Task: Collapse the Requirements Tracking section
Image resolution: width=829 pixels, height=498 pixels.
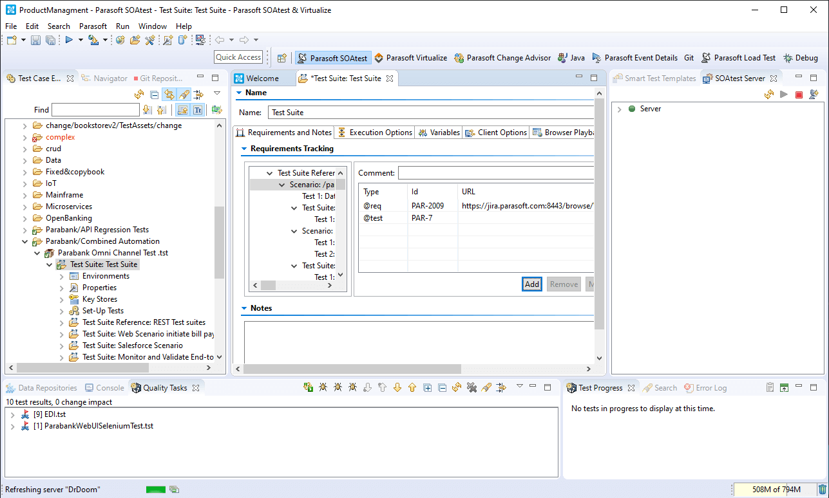Action: (244, 149)
